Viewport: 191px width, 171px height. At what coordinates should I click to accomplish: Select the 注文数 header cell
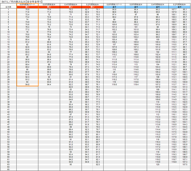(x=8, y=7)
